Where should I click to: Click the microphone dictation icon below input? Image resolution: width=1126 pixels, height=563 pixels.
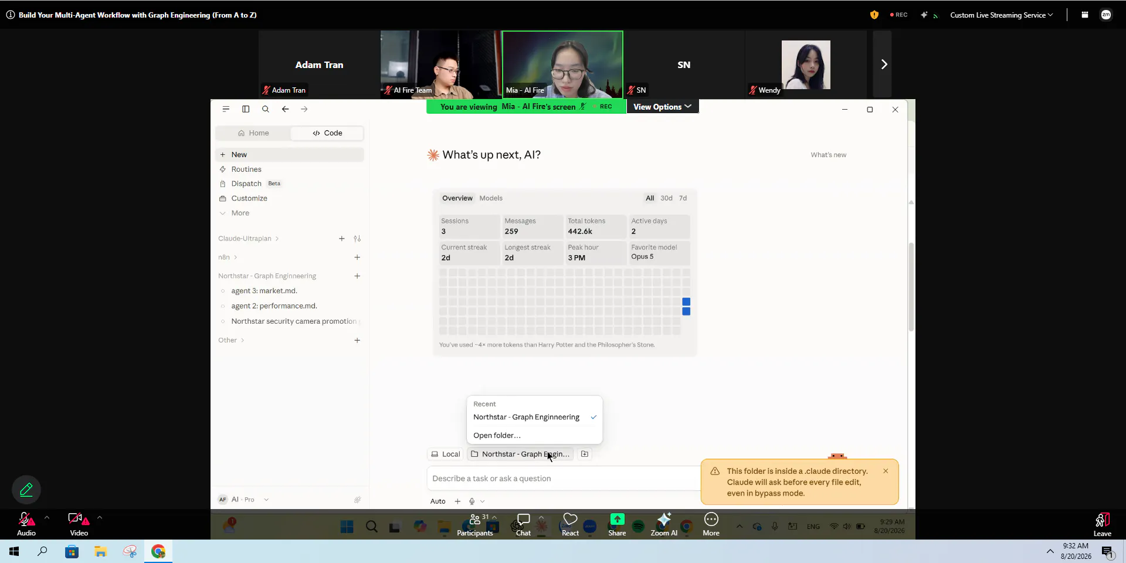tap(472, 501)
